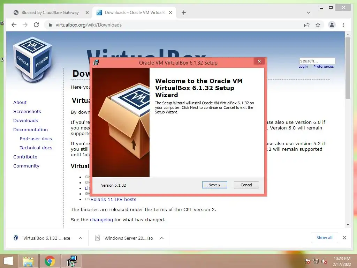357x268 pixels.
Task: Open the Windows Start button
Action: tap(8, 261)
